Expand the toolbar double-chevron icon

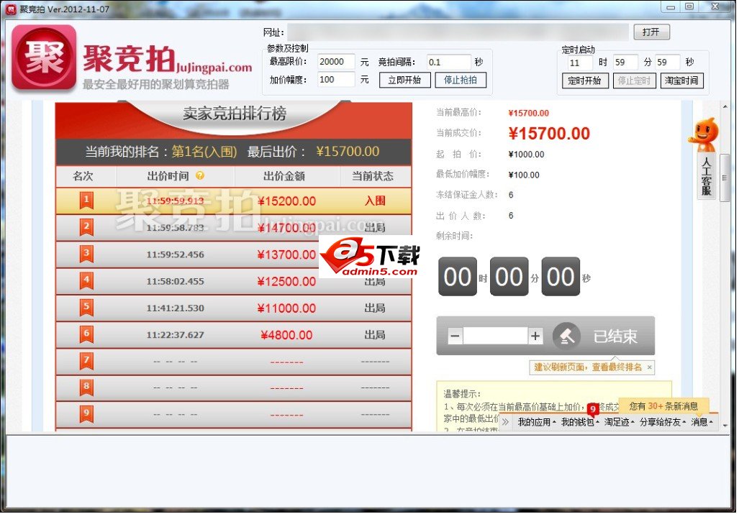pos(507,423)
